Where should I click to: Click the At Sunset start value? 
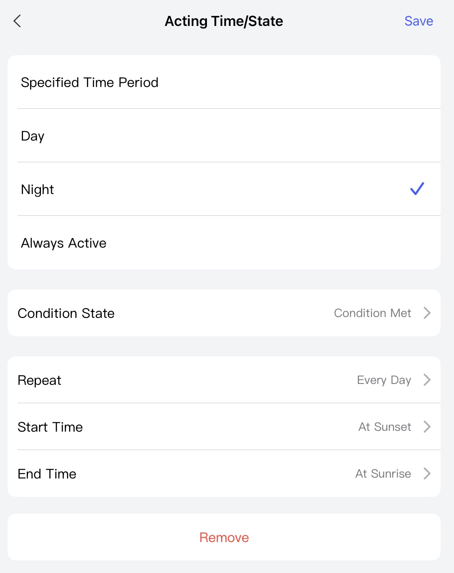coord(385,427)
